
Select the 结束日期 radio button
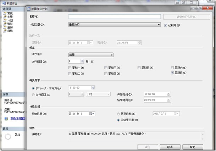click(119, 114)
